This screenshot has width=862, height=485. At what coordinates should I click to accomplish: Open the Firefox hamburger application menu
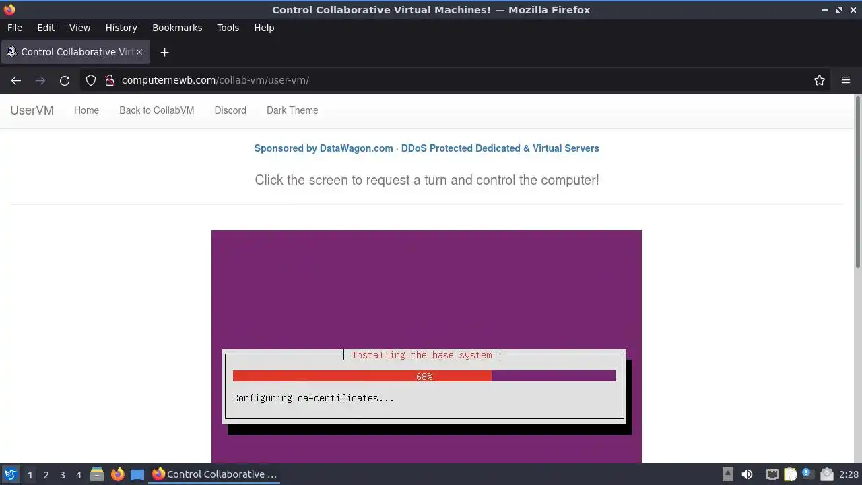tap(846, 80)
